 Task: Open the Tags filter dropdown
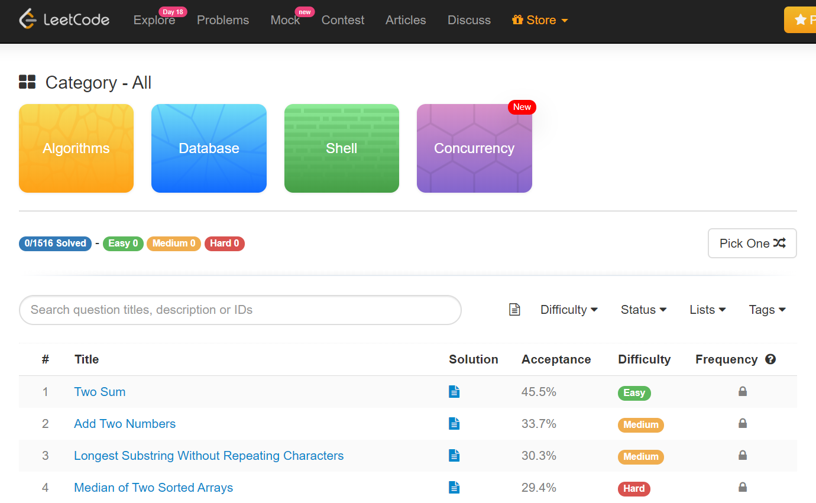coord(768,310)
